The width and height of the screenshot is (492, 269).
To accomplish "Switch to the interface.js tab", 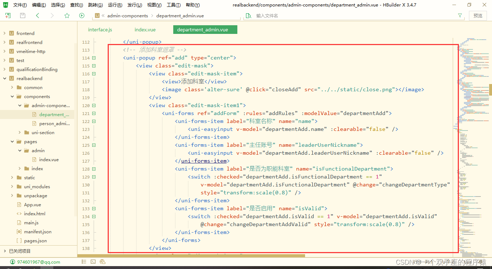I will [100, 30].
